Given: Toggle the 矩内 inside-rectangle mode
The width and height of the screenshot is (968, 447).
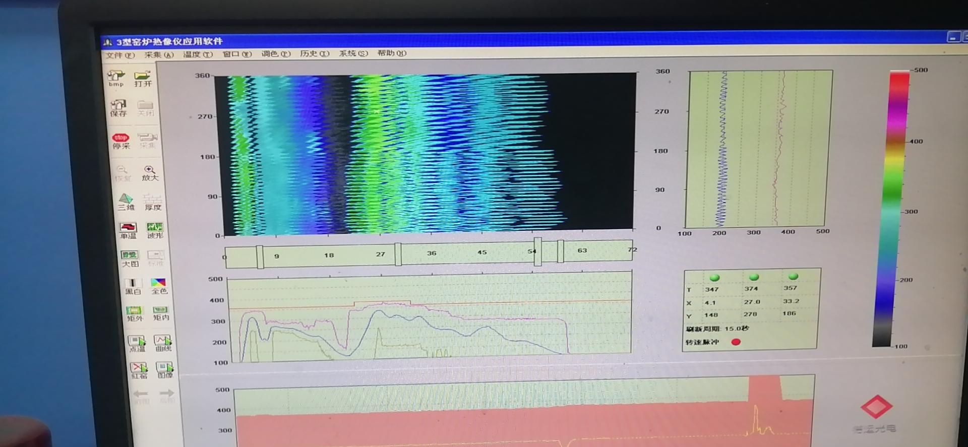Looking at the screenshot, I should (x=161, y=312).
